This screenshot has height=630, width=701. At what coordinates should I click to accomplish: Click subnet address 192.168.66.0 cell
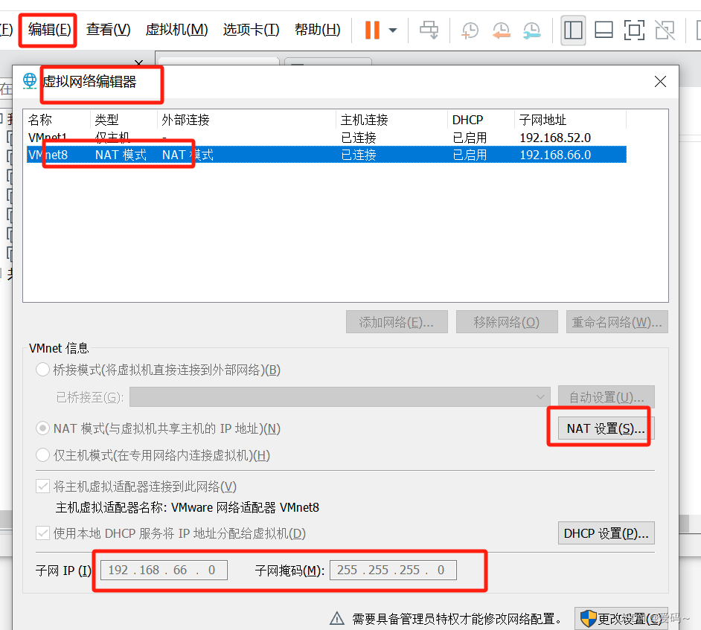pos(555,155)
